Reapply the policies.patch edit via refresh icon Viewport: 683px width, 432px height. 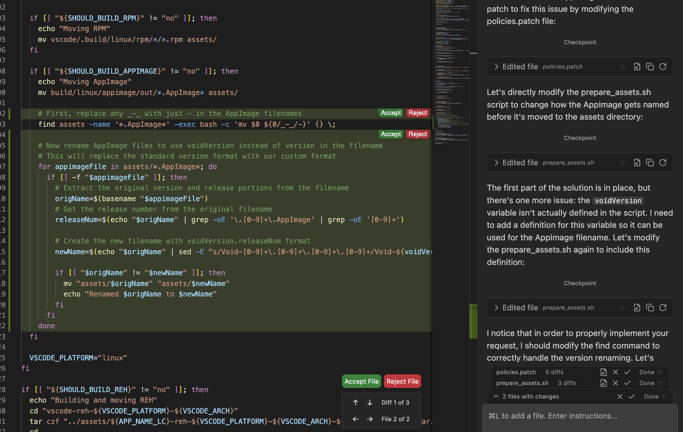pos(663,67)
